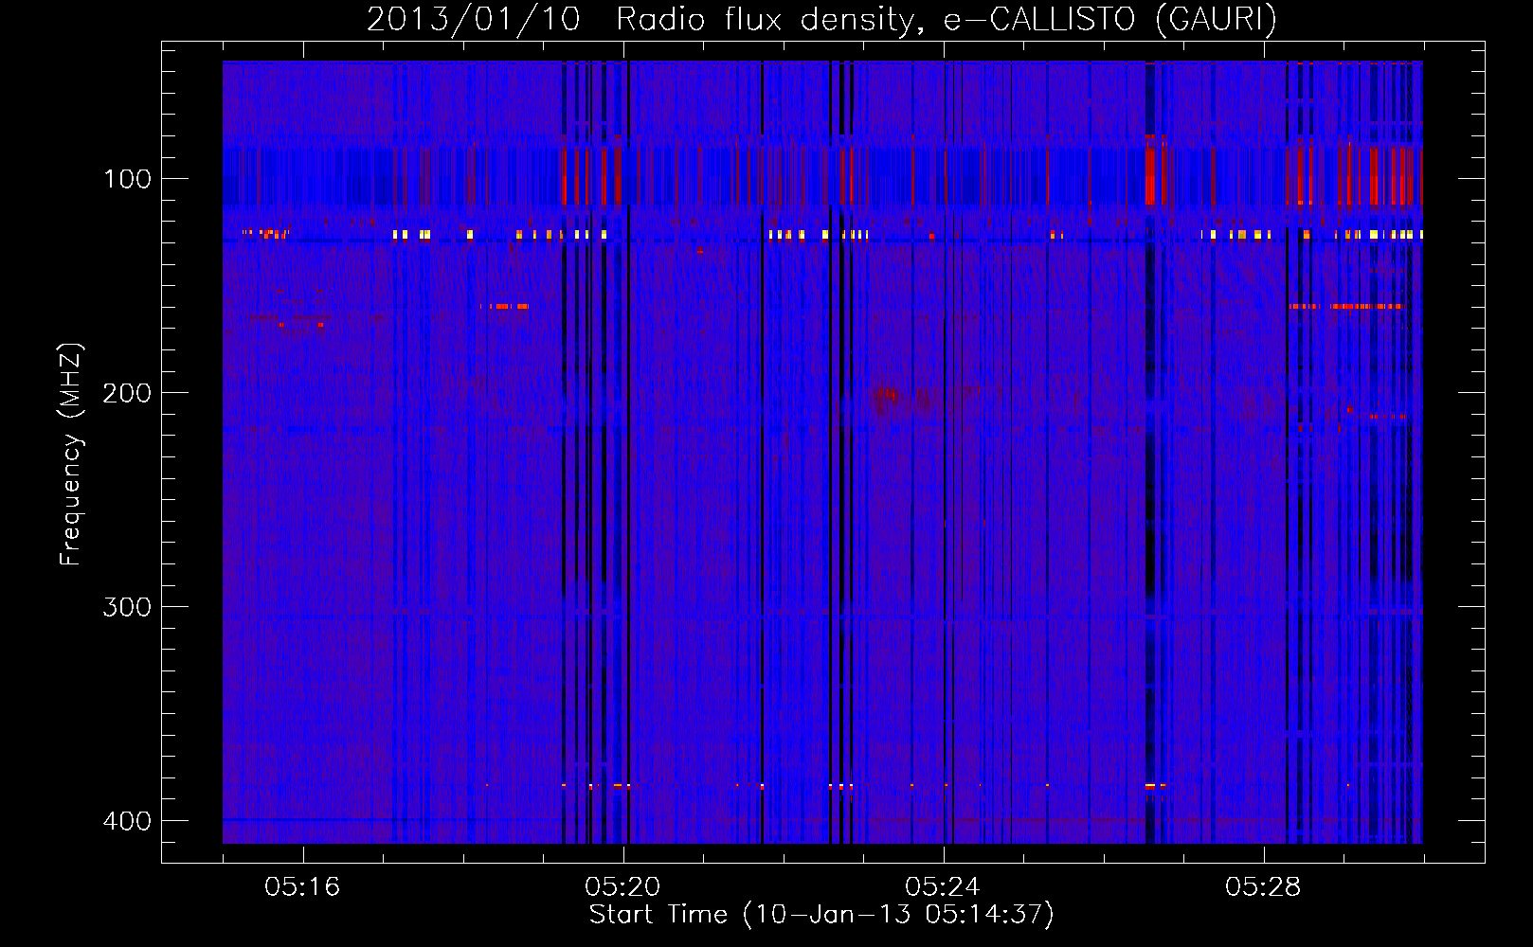This screenshot has width=1533, height=947.
Task: Click the 05:16 time tick label
Action: (x=302, y=887)
